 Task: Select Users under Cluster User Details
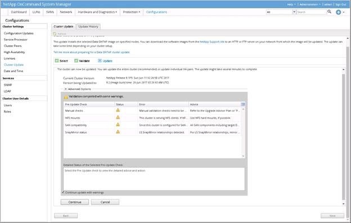[x=8, y=105]
